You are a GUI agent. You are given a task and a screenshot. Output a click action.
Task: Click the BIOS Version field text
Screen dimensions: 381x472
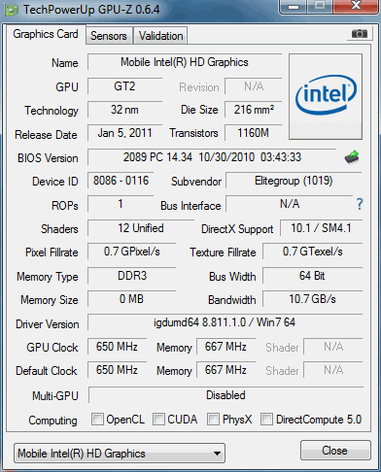tap(212, 157)
